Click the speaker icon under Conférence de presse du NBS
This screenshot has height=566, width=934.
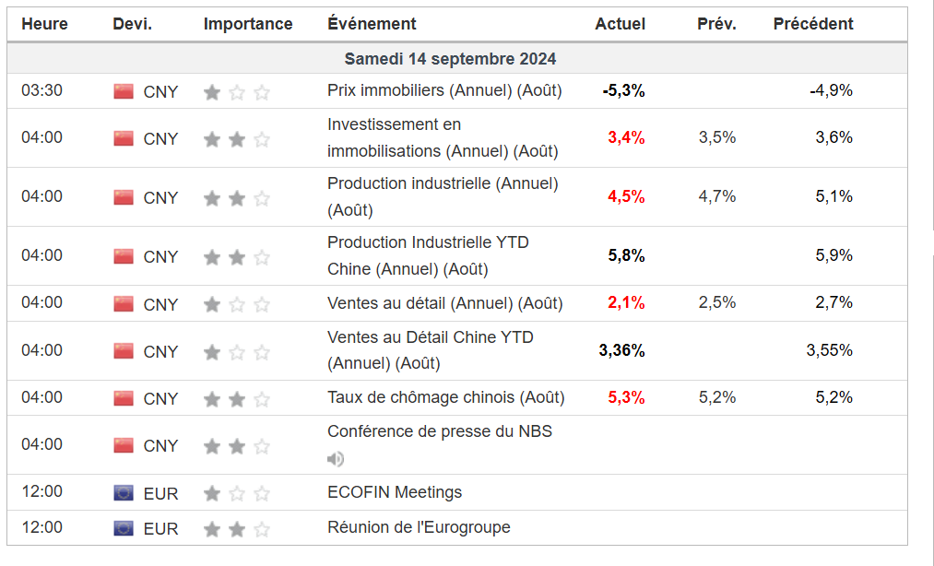[x=336, y=458]
